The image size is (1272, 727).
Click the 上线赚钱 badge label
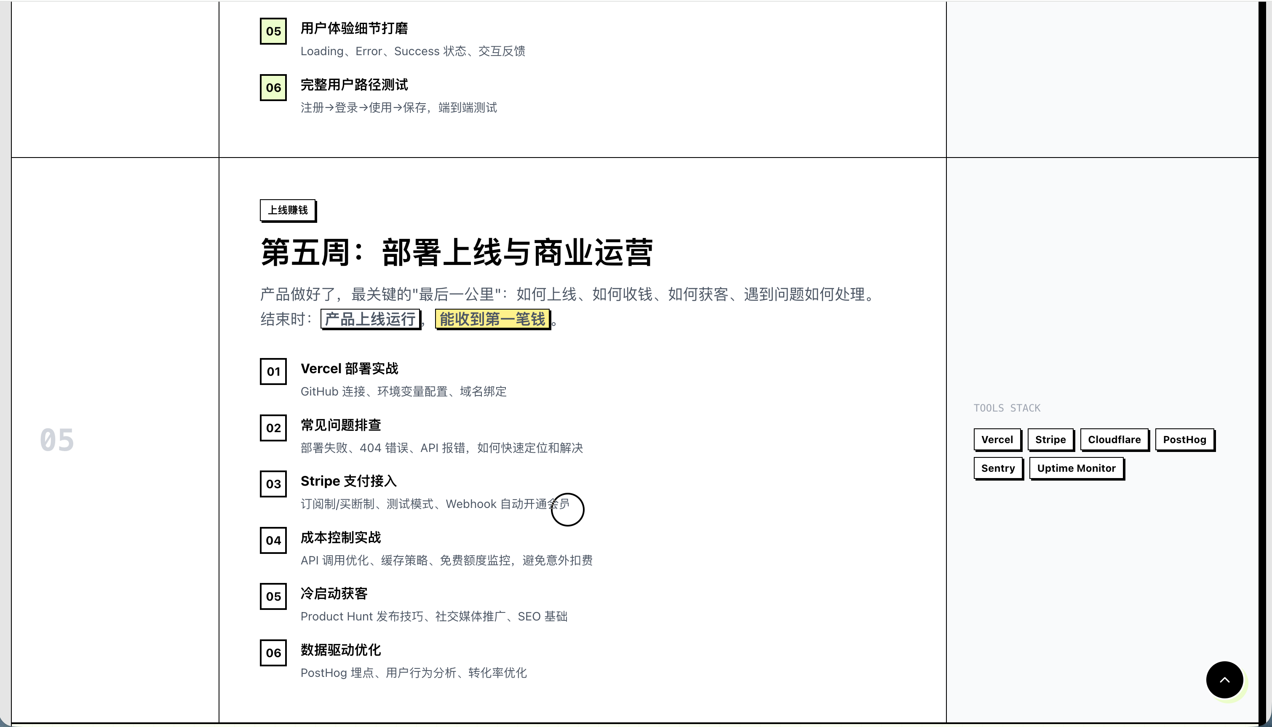(x=288, y=210)
